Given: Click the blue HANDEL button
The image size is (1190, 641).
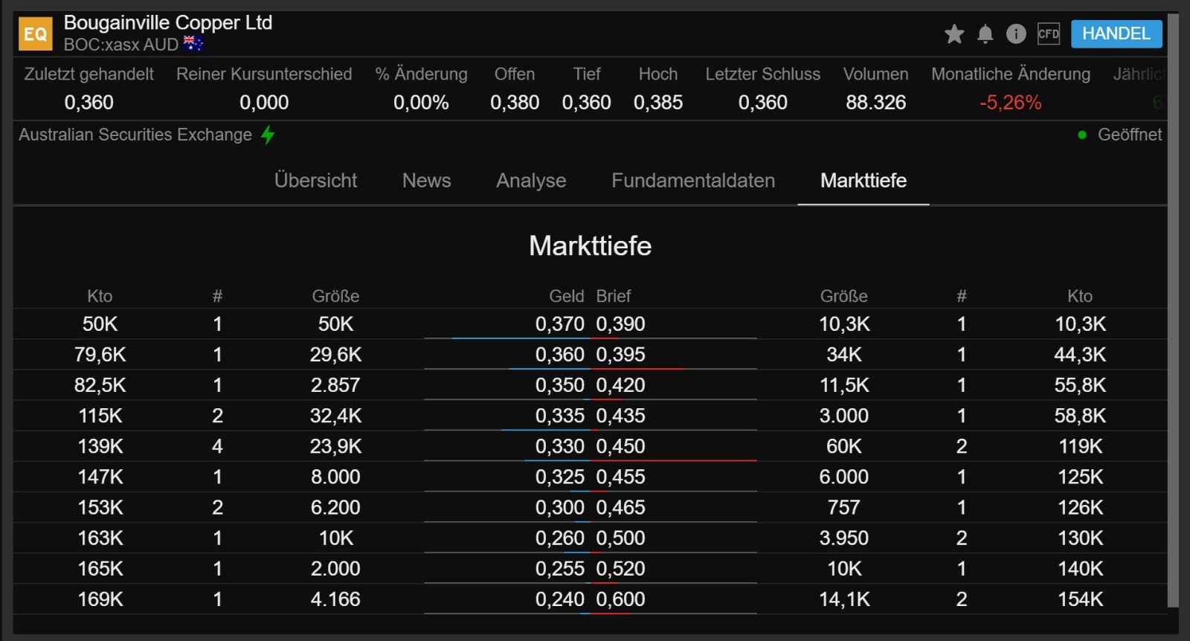Looking at the screenshot, I should (1116, 33).
